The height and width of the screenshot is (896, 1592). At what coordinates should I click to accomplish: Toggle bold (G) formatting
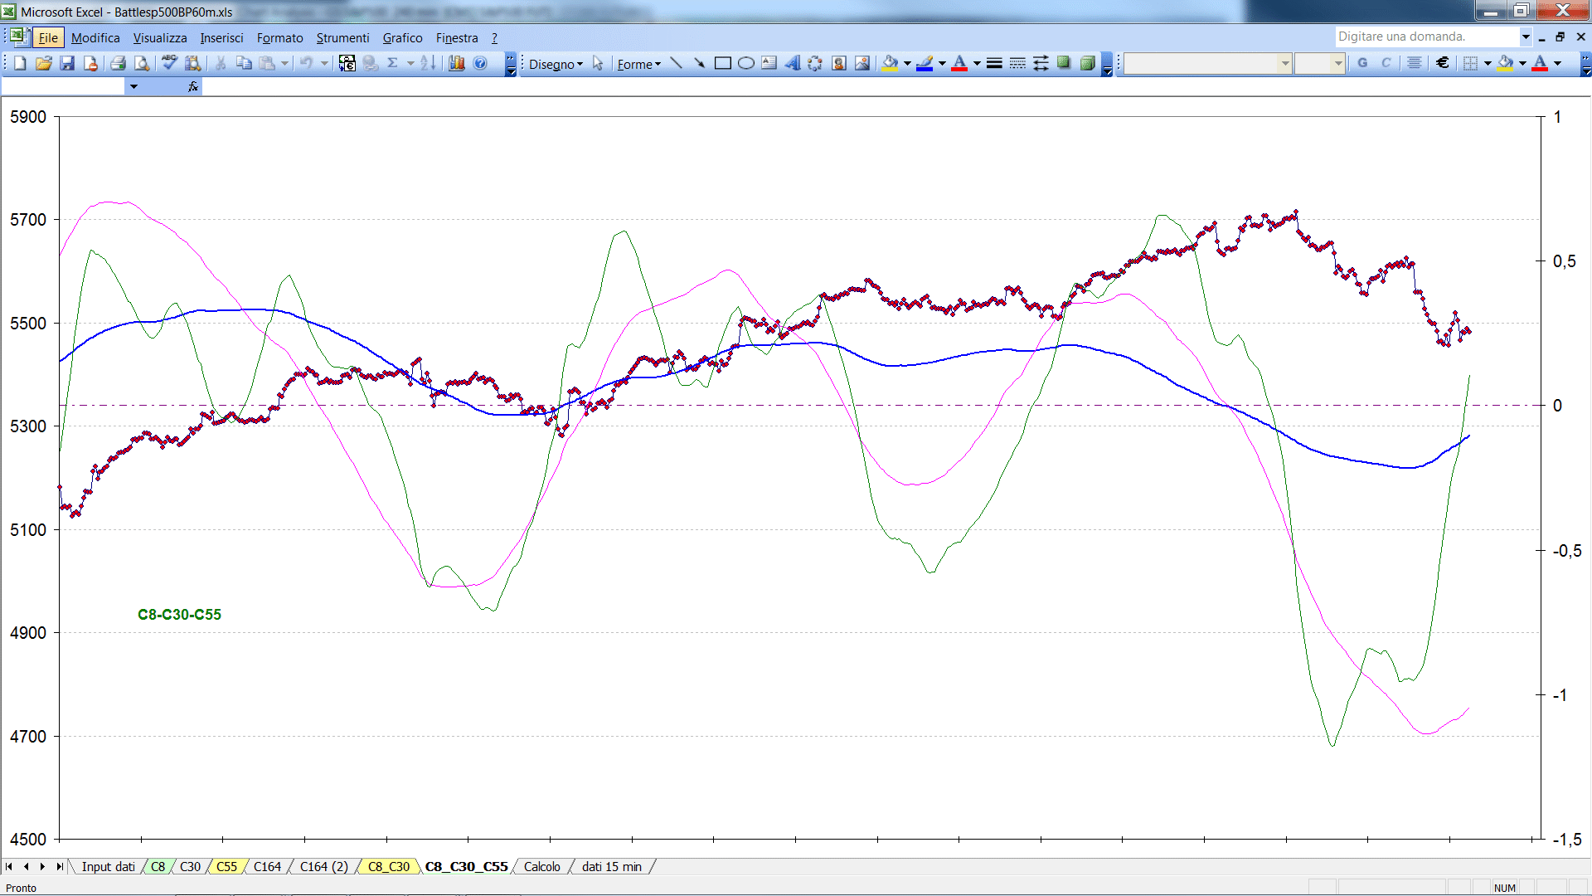pyautogui.click(x=1362, y=63)
